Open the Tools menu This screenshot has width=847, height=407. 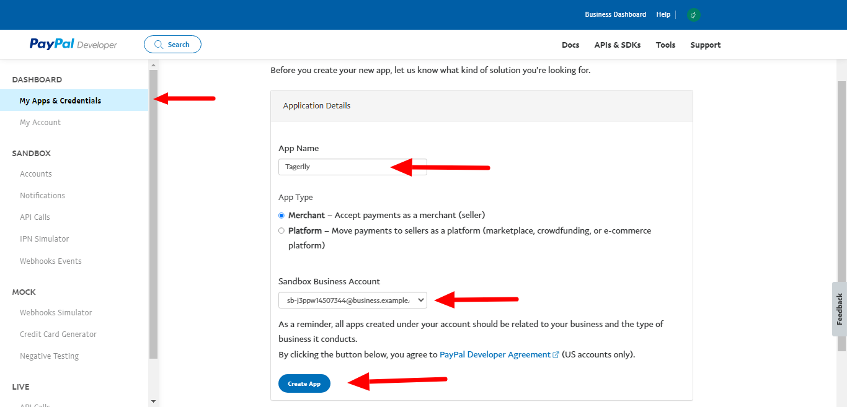coord(665,45)
